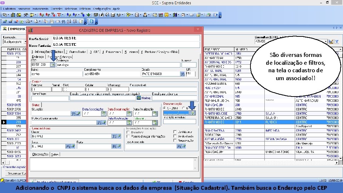Image resolution: width=343 pixels, height=193 pixels.
Task: Click the Nome Fantasia field
Action: click(126, 44)
